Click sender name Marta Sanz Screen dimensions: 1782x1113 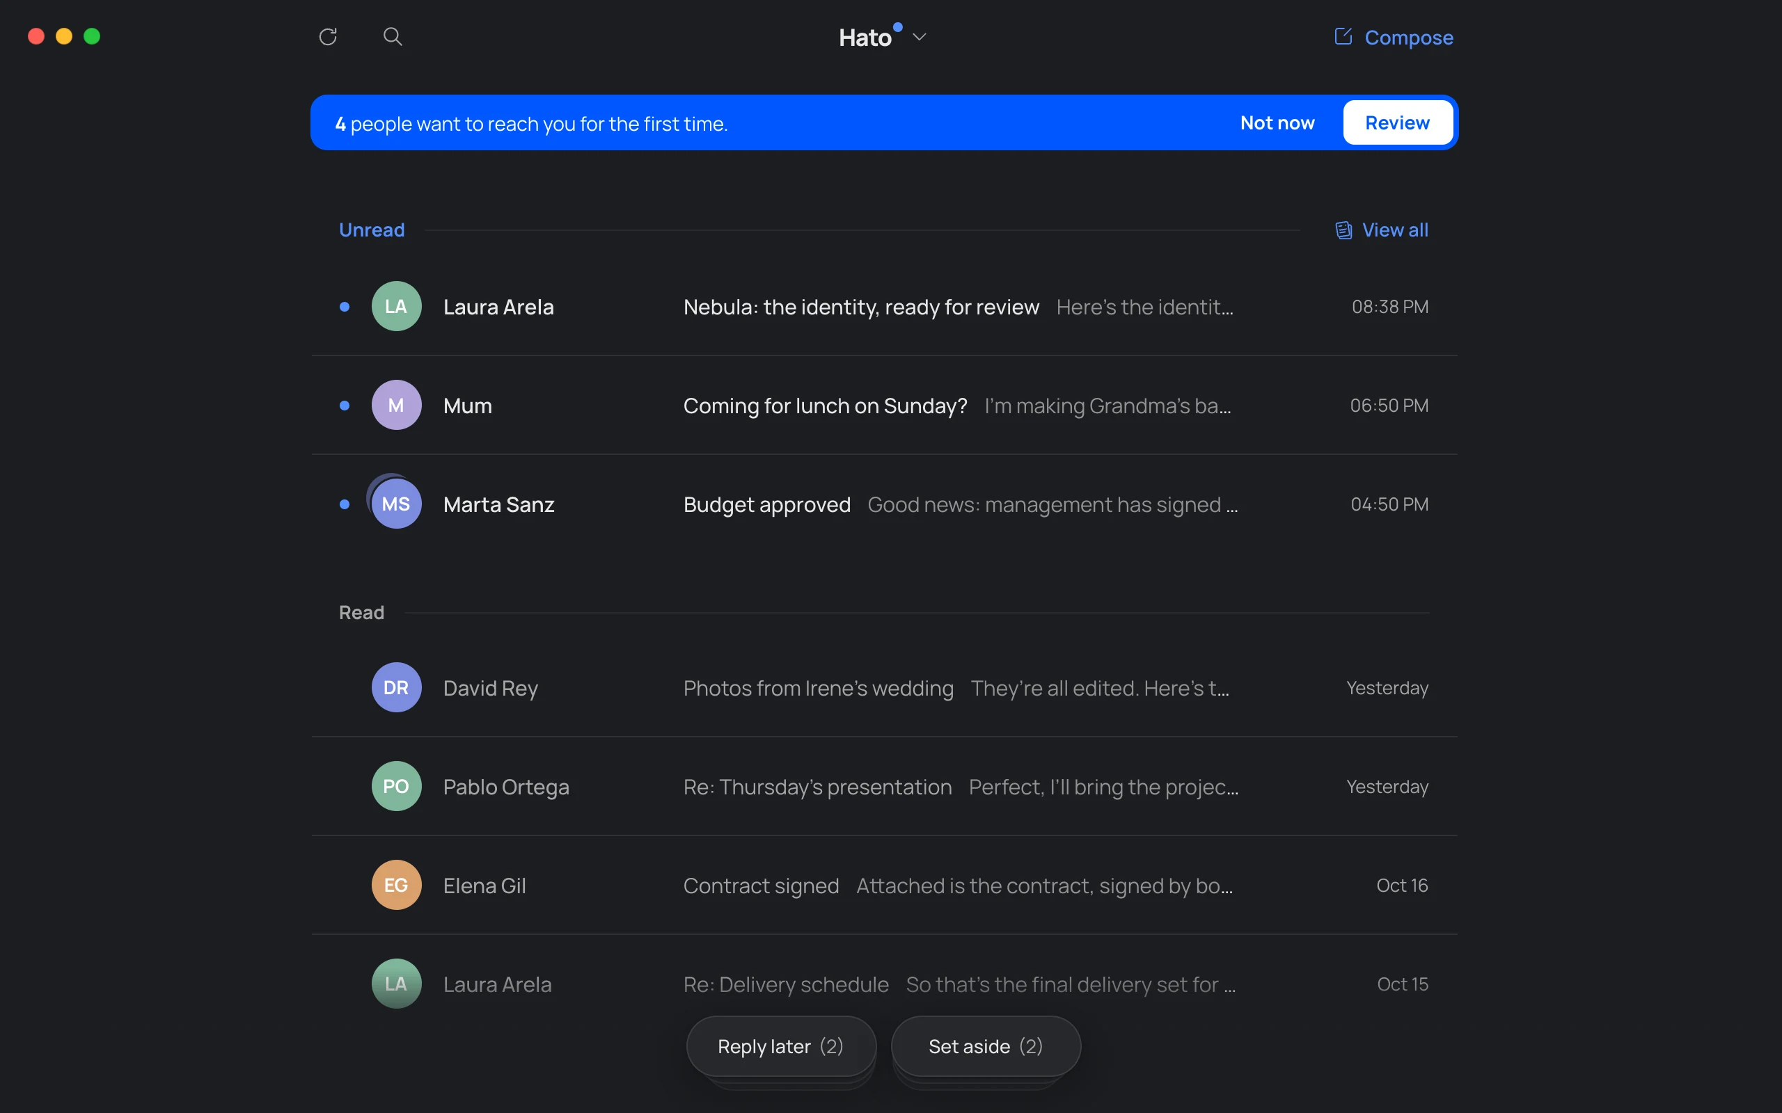[498, 504]
